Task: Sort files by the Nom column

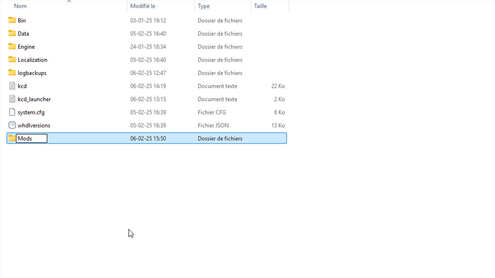Action: pyautogui.click(x=21, y=6)
